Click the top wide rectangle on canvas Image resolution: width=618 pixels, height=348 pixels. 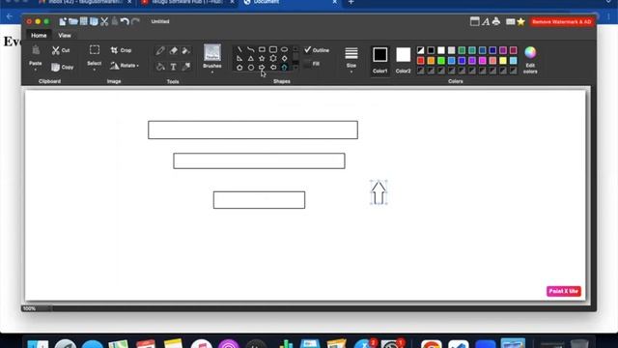click(x=253, y=130)
